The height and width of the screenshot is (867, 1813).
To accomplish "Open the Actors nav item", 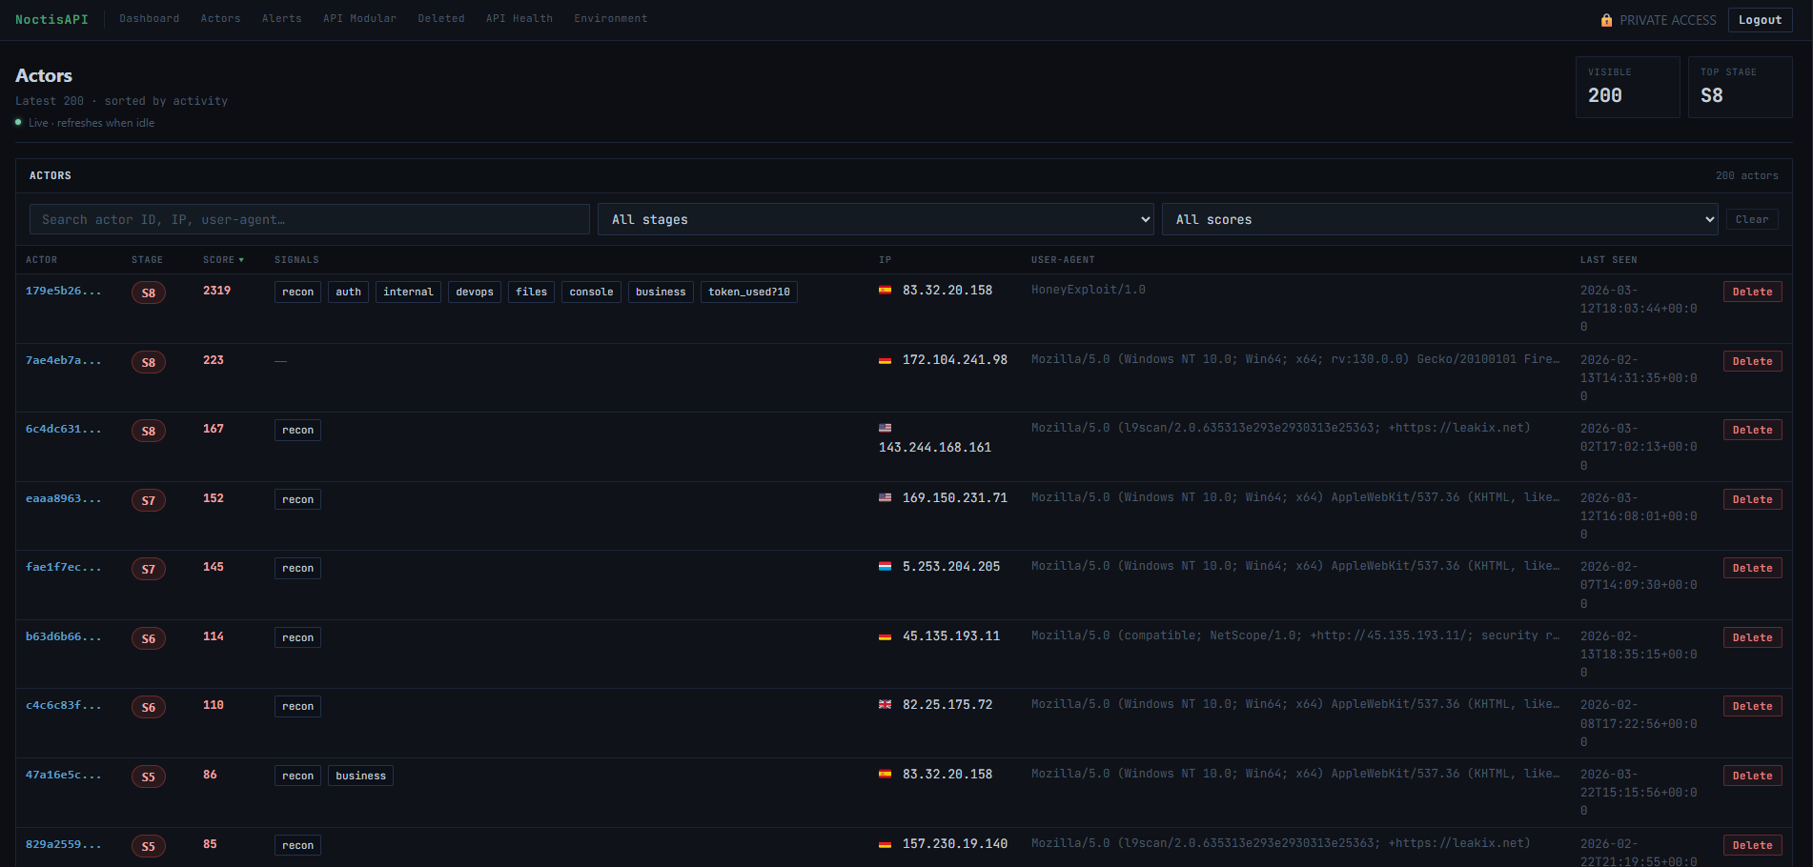I will [x=220, y=18].
